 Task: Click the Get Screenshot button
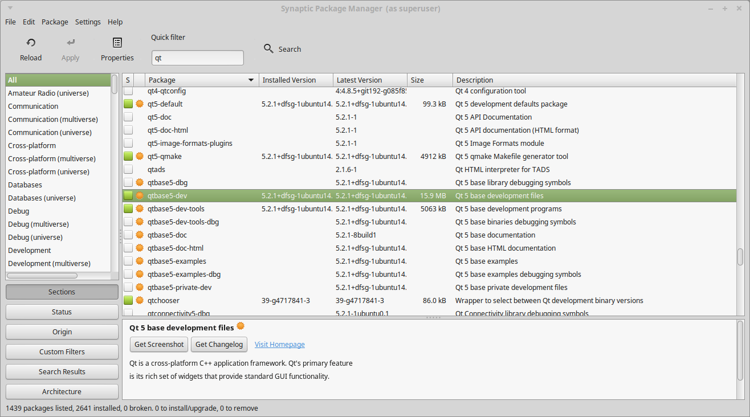click(x=159, y=344)
